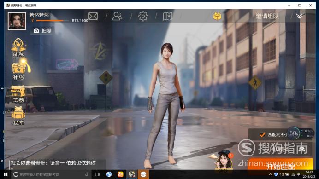Click the 拍照 camera photo button
The width and height of the screenshot is (319, 179).
click(42, 31)
